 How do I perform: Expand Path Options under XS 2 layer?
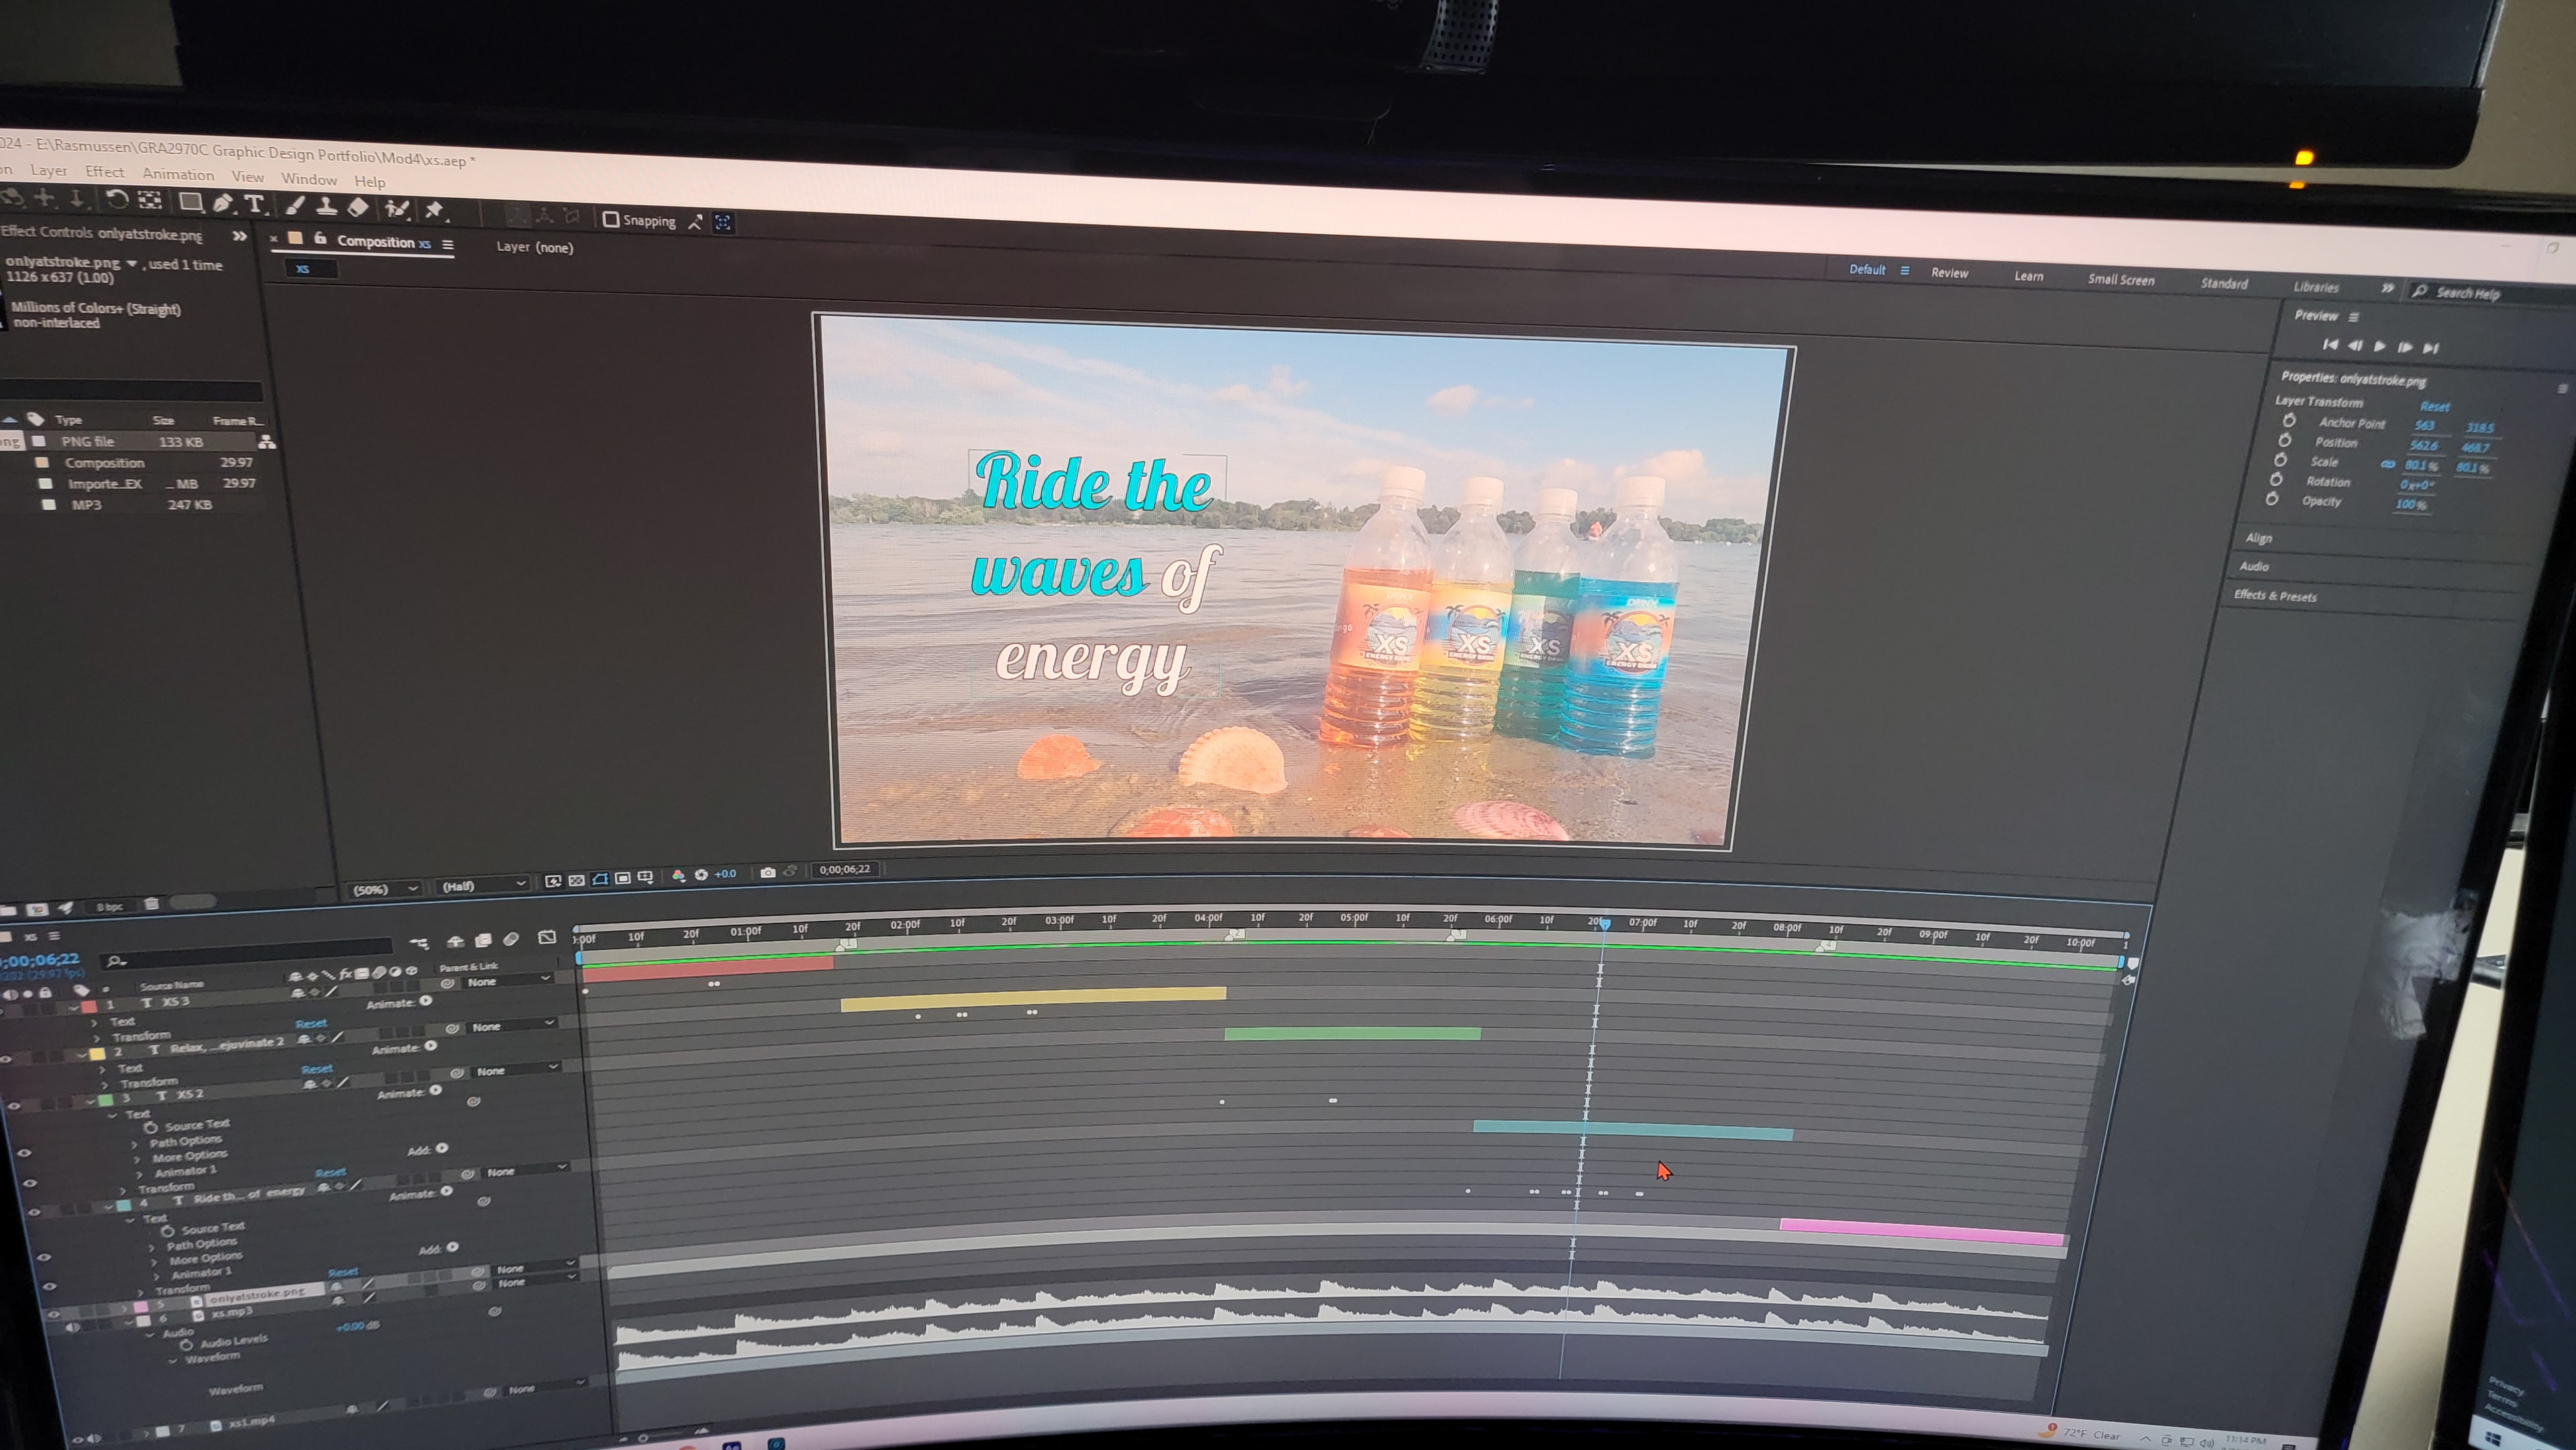(x=135, y=1144)
